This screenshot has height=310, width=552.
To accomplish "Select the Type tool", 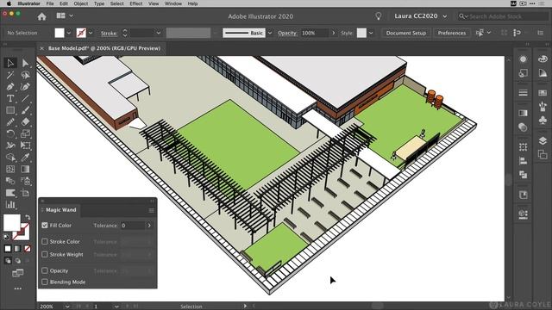I will click(10, 98).
